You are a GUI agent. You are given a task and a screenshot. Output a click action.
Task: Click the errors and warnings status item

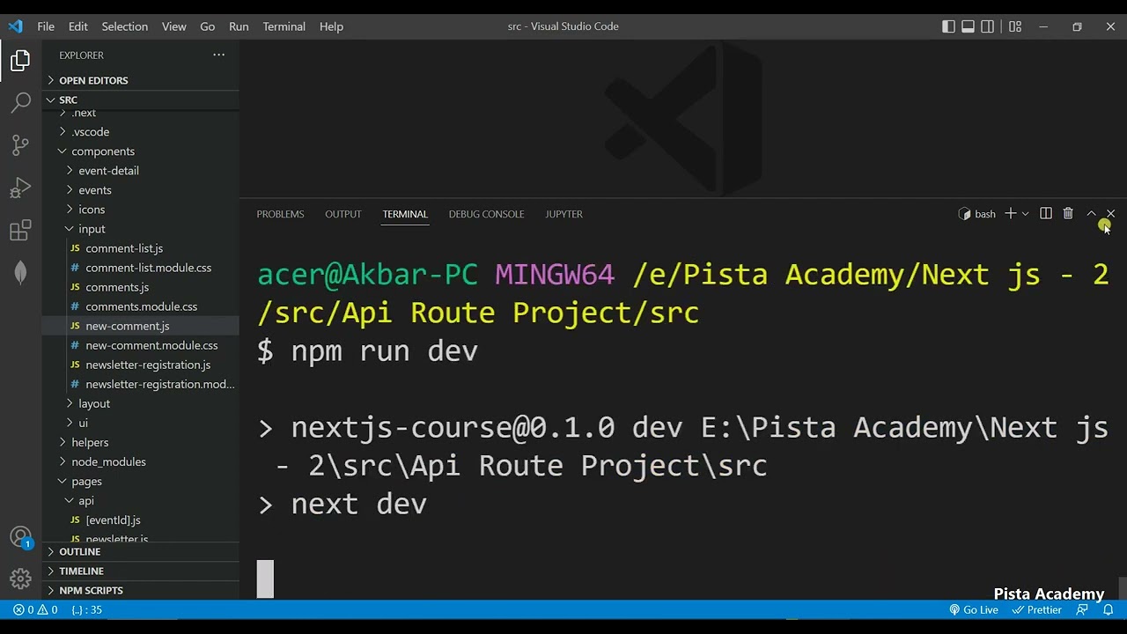pos(35,609)
